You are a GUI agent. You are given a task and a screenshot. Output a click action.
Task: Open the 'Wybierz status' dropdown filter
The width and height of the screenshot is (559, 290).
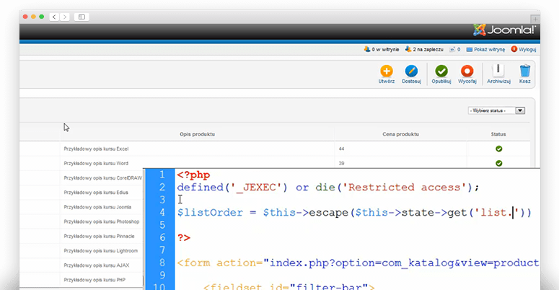coord(496,110)
